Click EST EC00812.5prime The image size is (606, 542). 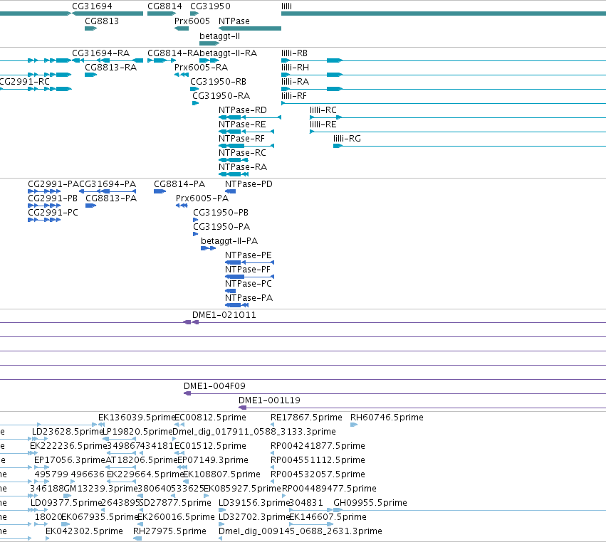[210, 418]
